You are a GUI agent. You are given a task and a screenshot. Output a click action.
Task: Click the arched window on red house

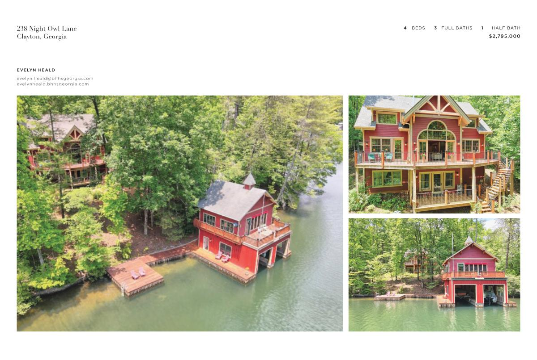pyautogui.click(x=436, y=130)
